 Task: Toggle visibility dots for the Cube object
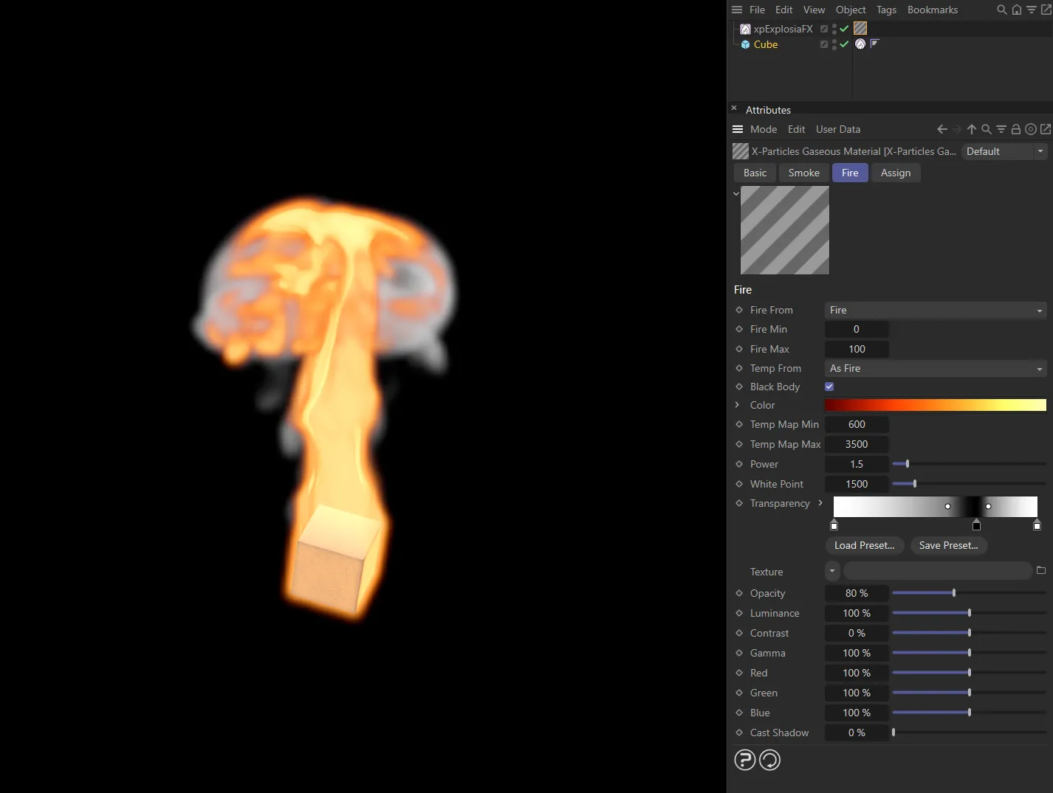[834, 44]
